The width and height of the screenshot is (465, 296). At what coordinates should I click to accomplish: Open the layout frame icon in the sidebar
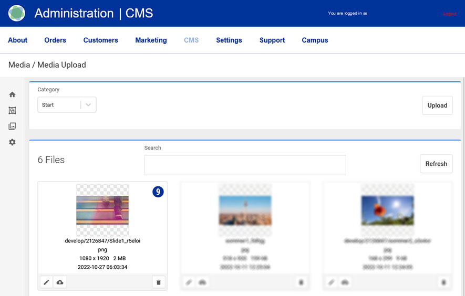tap(12, 111)
